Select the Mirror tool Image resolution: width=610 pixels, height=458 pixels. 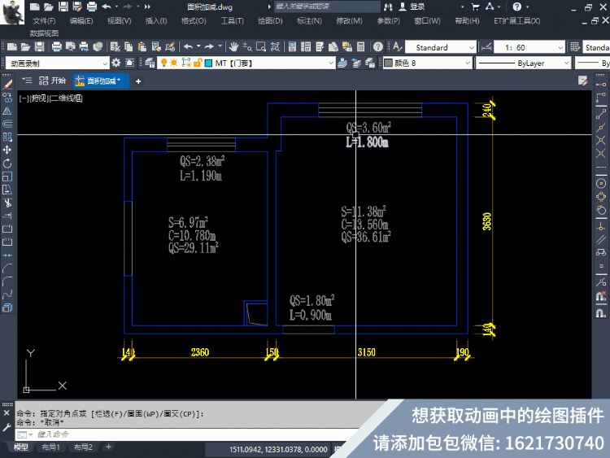(x=7, y=111)
